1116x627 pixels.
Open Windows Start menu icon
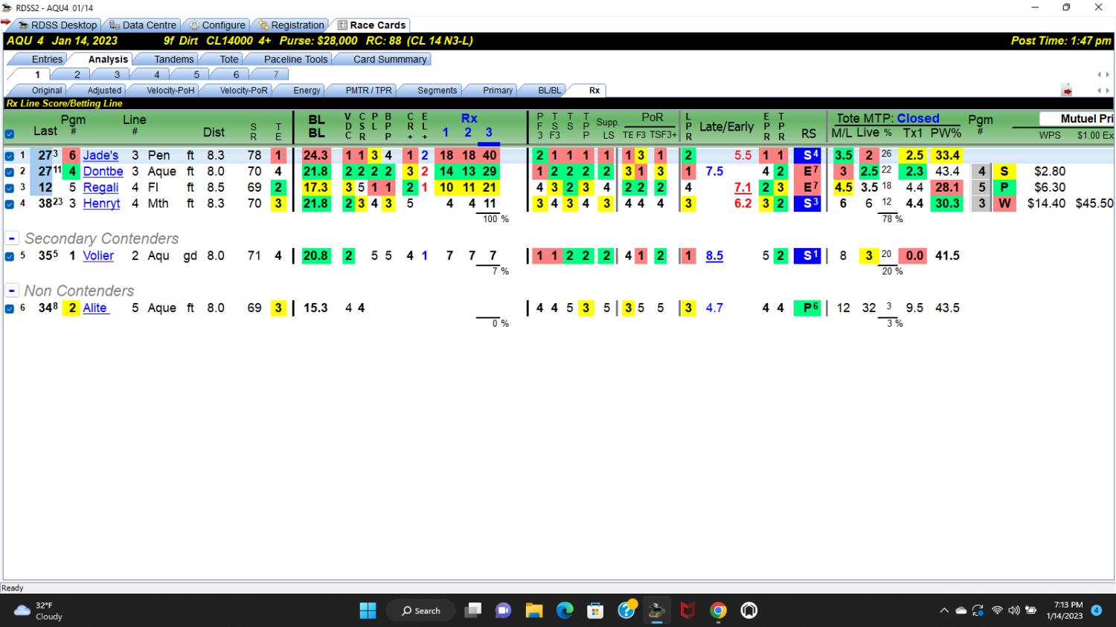pos(368,611)
